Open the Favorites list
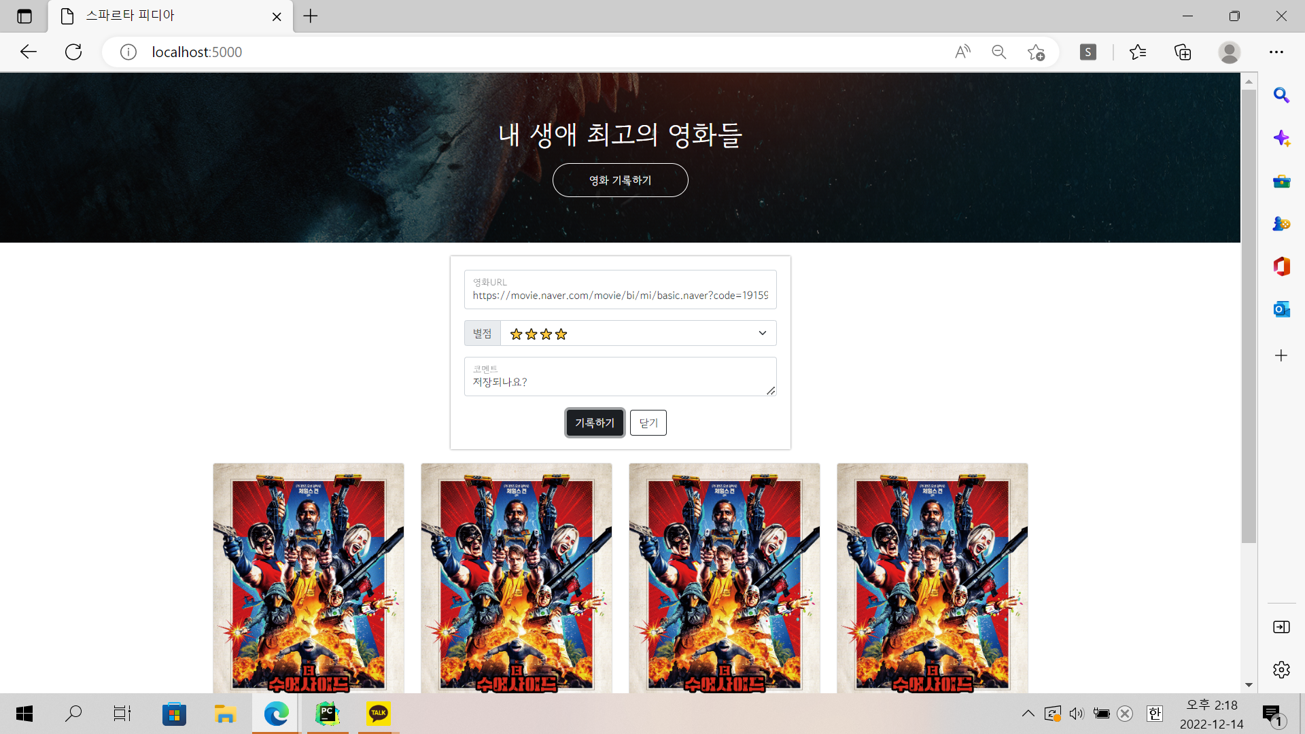The height and width of the screenshot is (734, 1305). coord(1138,52)
